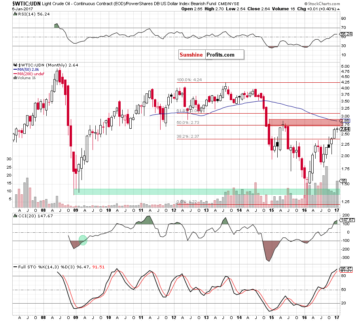This screenshot has height=321, width=356.
Task: Click the CCI(20) indicator icon
Action: pyautogui.click(x=15, y=216)
